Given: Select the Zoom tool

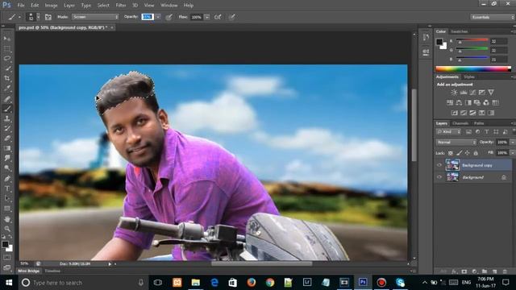Looking at the screenshot, I should [7, 229].
